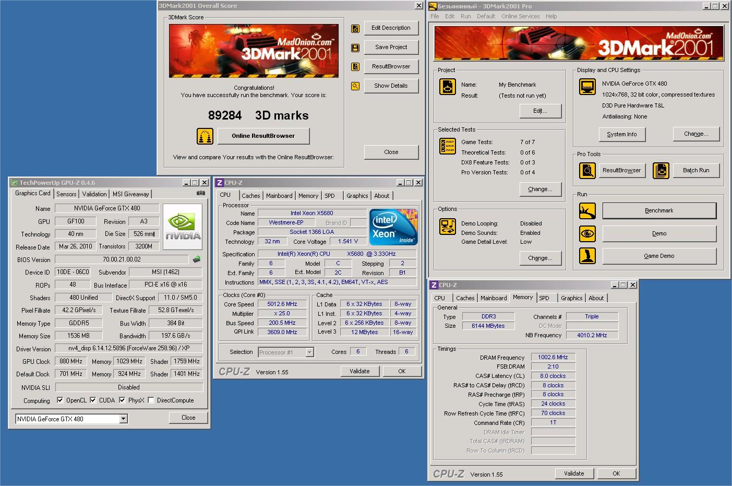
Task: Click the Project Edit... button
Action: [541, 111]
